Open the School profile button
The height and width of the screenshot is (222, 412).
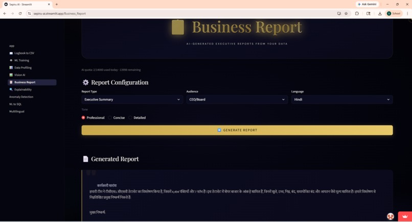tap(394, 13)
